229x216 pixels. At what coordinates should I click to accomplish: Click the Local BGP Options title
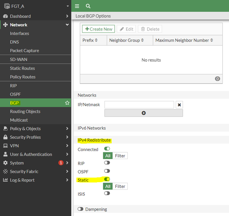(x=93, y=16)
